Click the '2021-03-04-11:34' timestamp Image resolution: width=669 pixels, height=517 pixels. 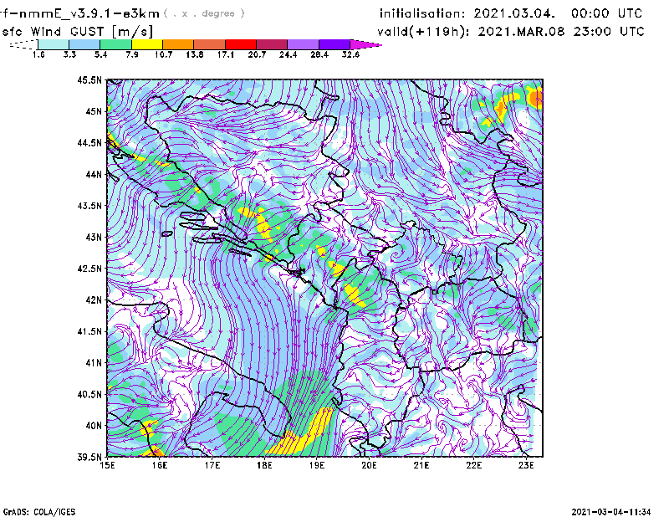point(611,512)
